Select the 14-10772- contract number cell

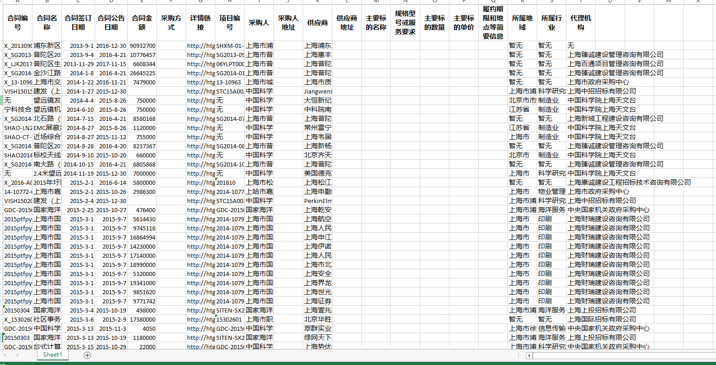18,192
